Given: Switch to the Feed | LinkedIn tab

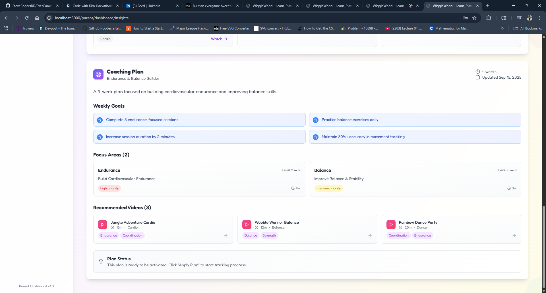Looking at the screenshot, I should click(152, 6).
